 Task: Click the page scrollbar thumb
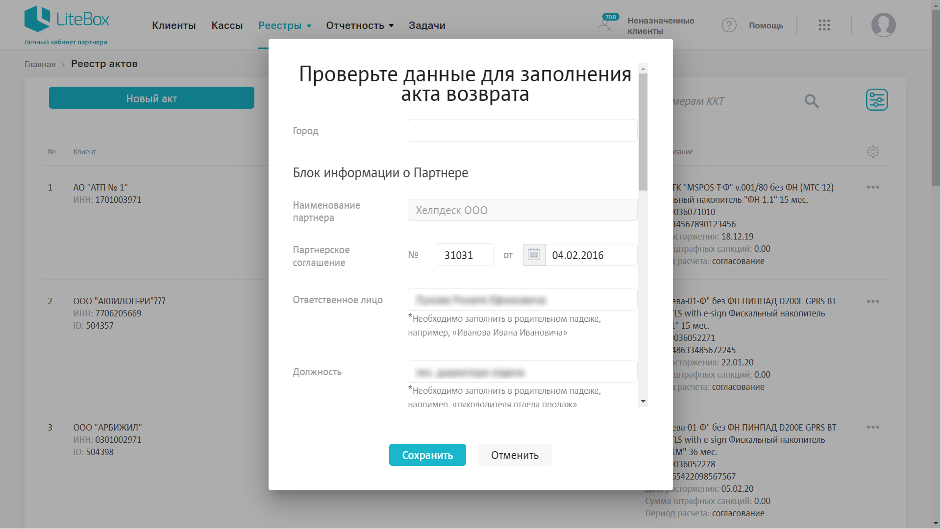(936, 98)
